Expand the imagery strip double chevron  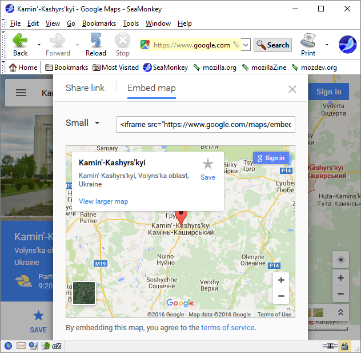click(341, 312)
